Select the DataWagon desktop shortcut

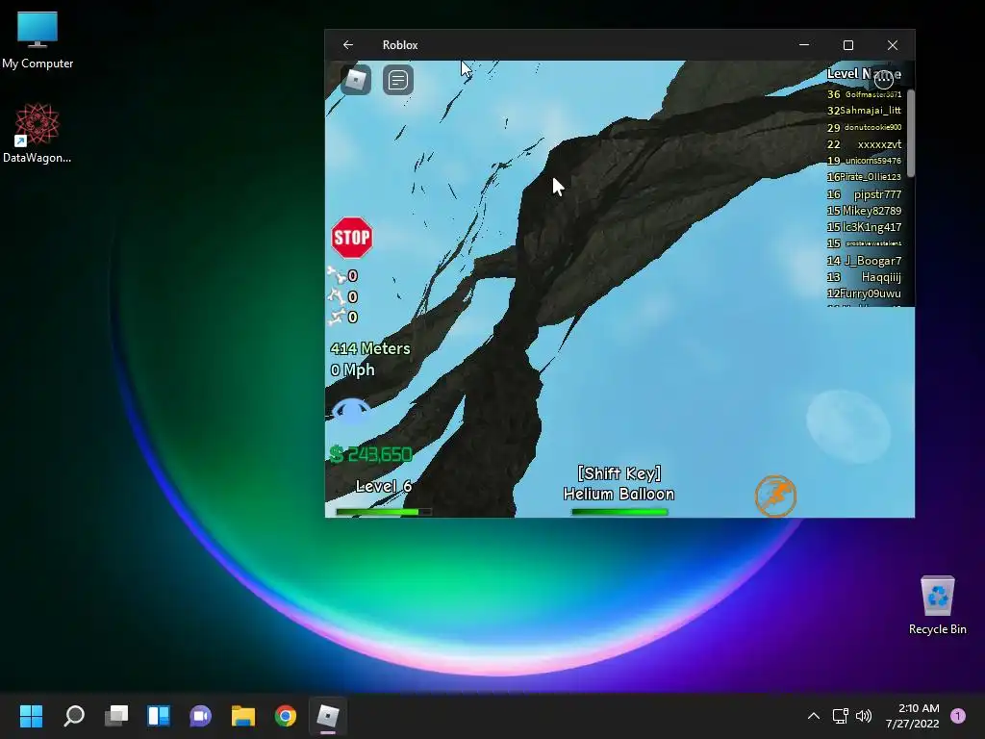tap(38, 133)
